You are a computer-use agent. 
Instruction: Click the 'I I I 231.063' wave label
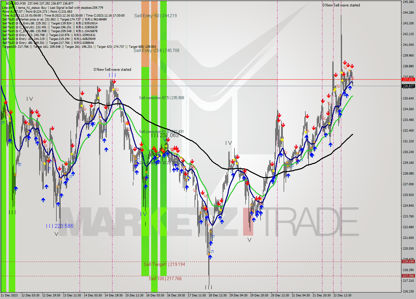pos(165,136)
